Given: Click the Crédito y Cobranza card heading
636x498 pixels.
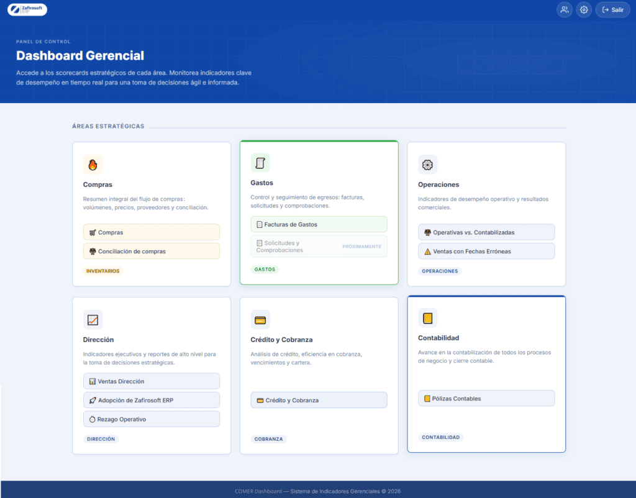Looking at the screenshot, I should [281, 340].
